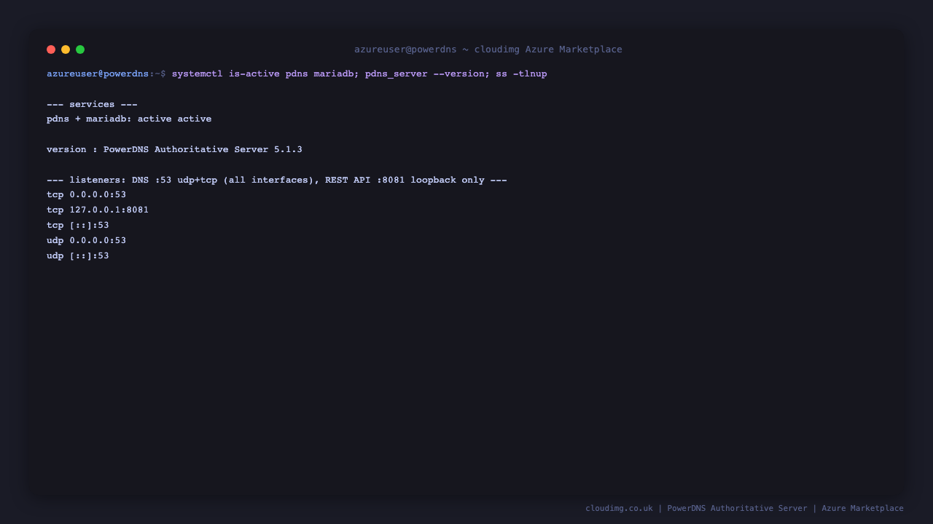Screen dimensions: 933x524
Task: Click the 'udp 0.0.0.0:53' line
Action: (86, 240)
